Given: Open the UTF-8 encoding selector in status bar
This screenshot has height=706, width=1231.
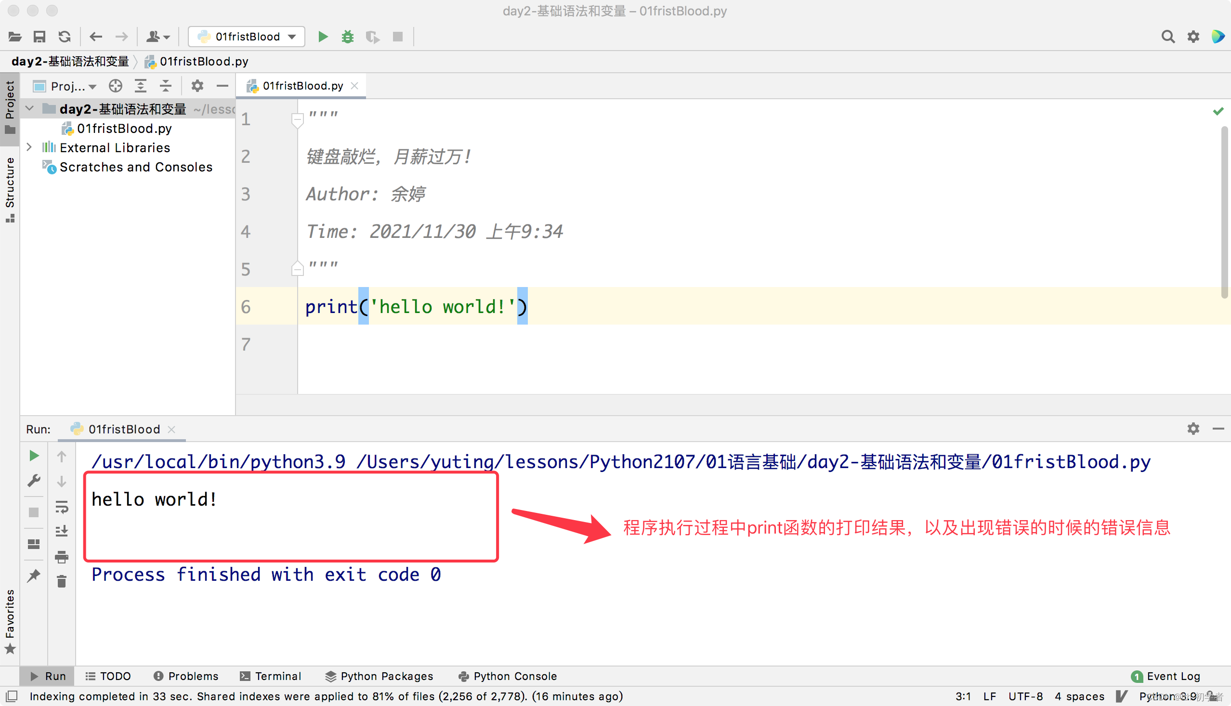Looking at the screenshot, I should point(1025,696).
